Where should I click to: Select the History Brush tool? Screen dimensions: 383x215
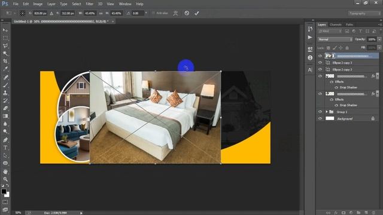click(x=5, y=101)
